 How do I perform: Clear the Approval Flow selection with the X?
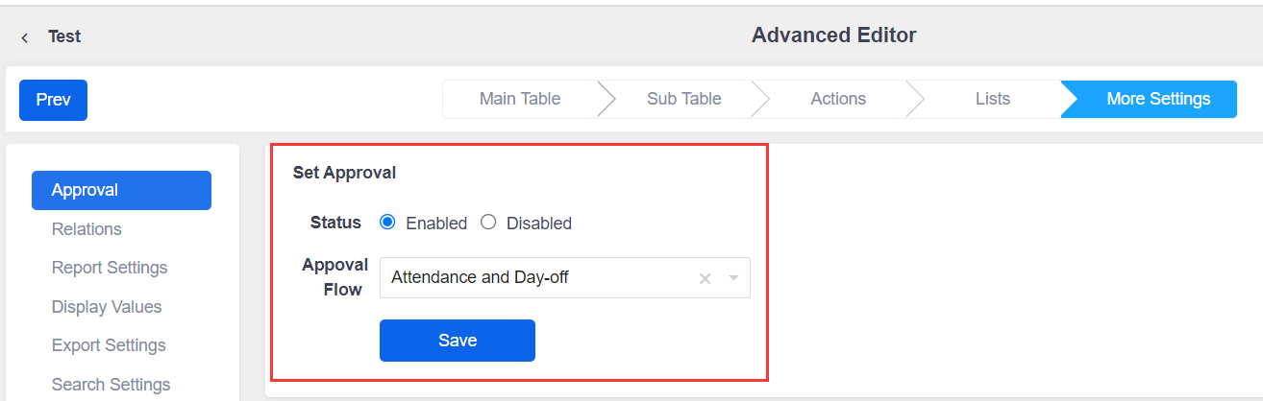point(705,278)
